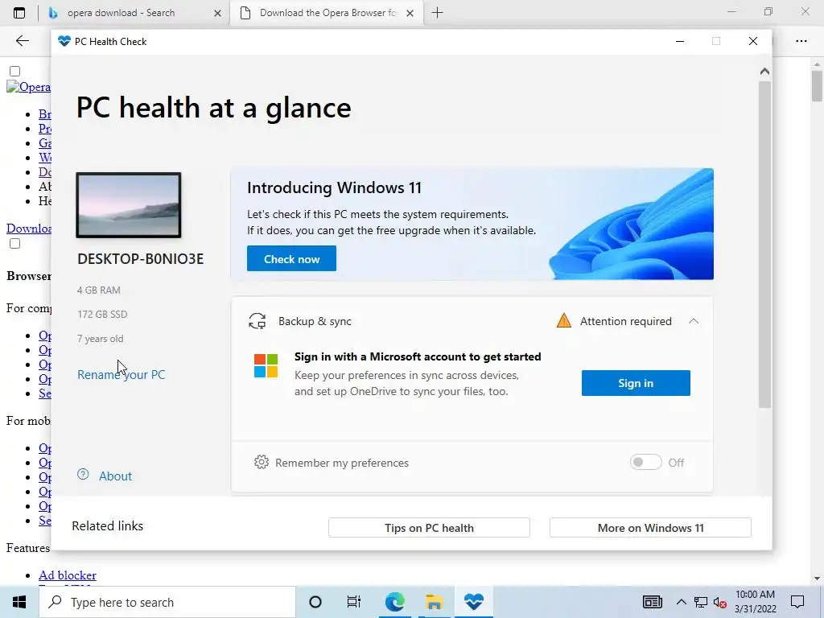Close the opera download Search tab

217,13
